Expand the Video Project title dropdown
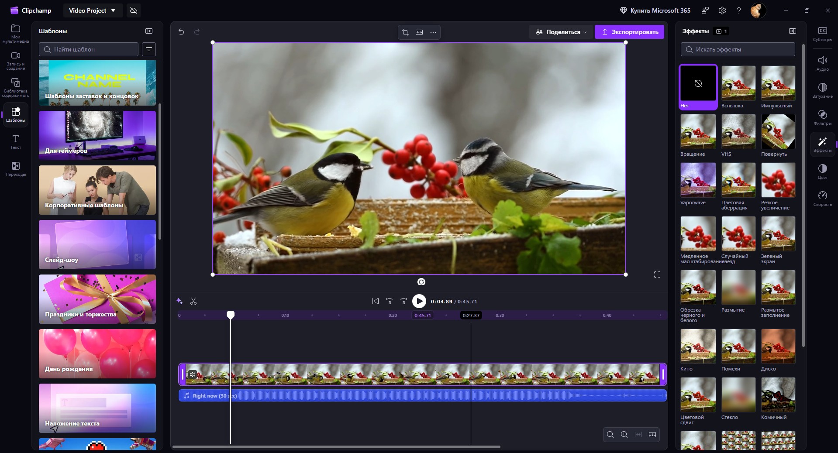 92,10
